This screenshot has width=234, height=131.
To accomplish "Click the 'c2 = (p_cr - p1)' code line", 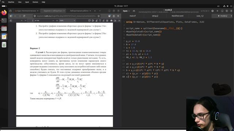I will (x=142, y=77).
